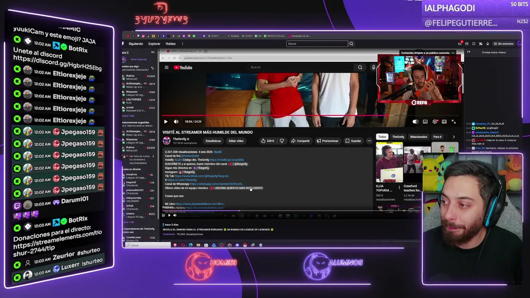The height and width of the screenshot is (298, 530).
Task: Open the TikTok link in description
Action: click(201, 176)
